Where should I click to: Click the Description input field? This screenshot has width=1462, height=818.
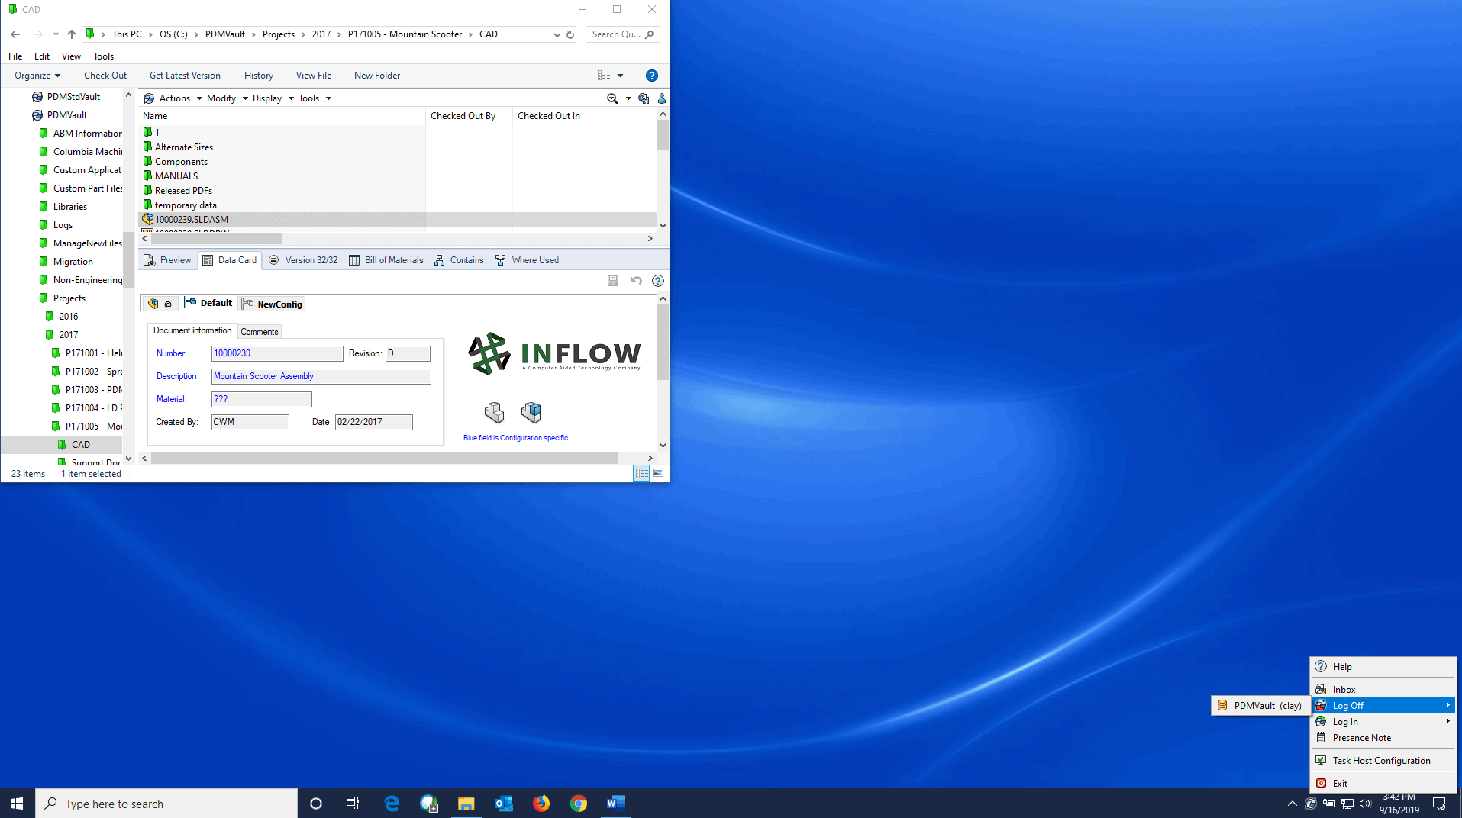coord(321,376)
